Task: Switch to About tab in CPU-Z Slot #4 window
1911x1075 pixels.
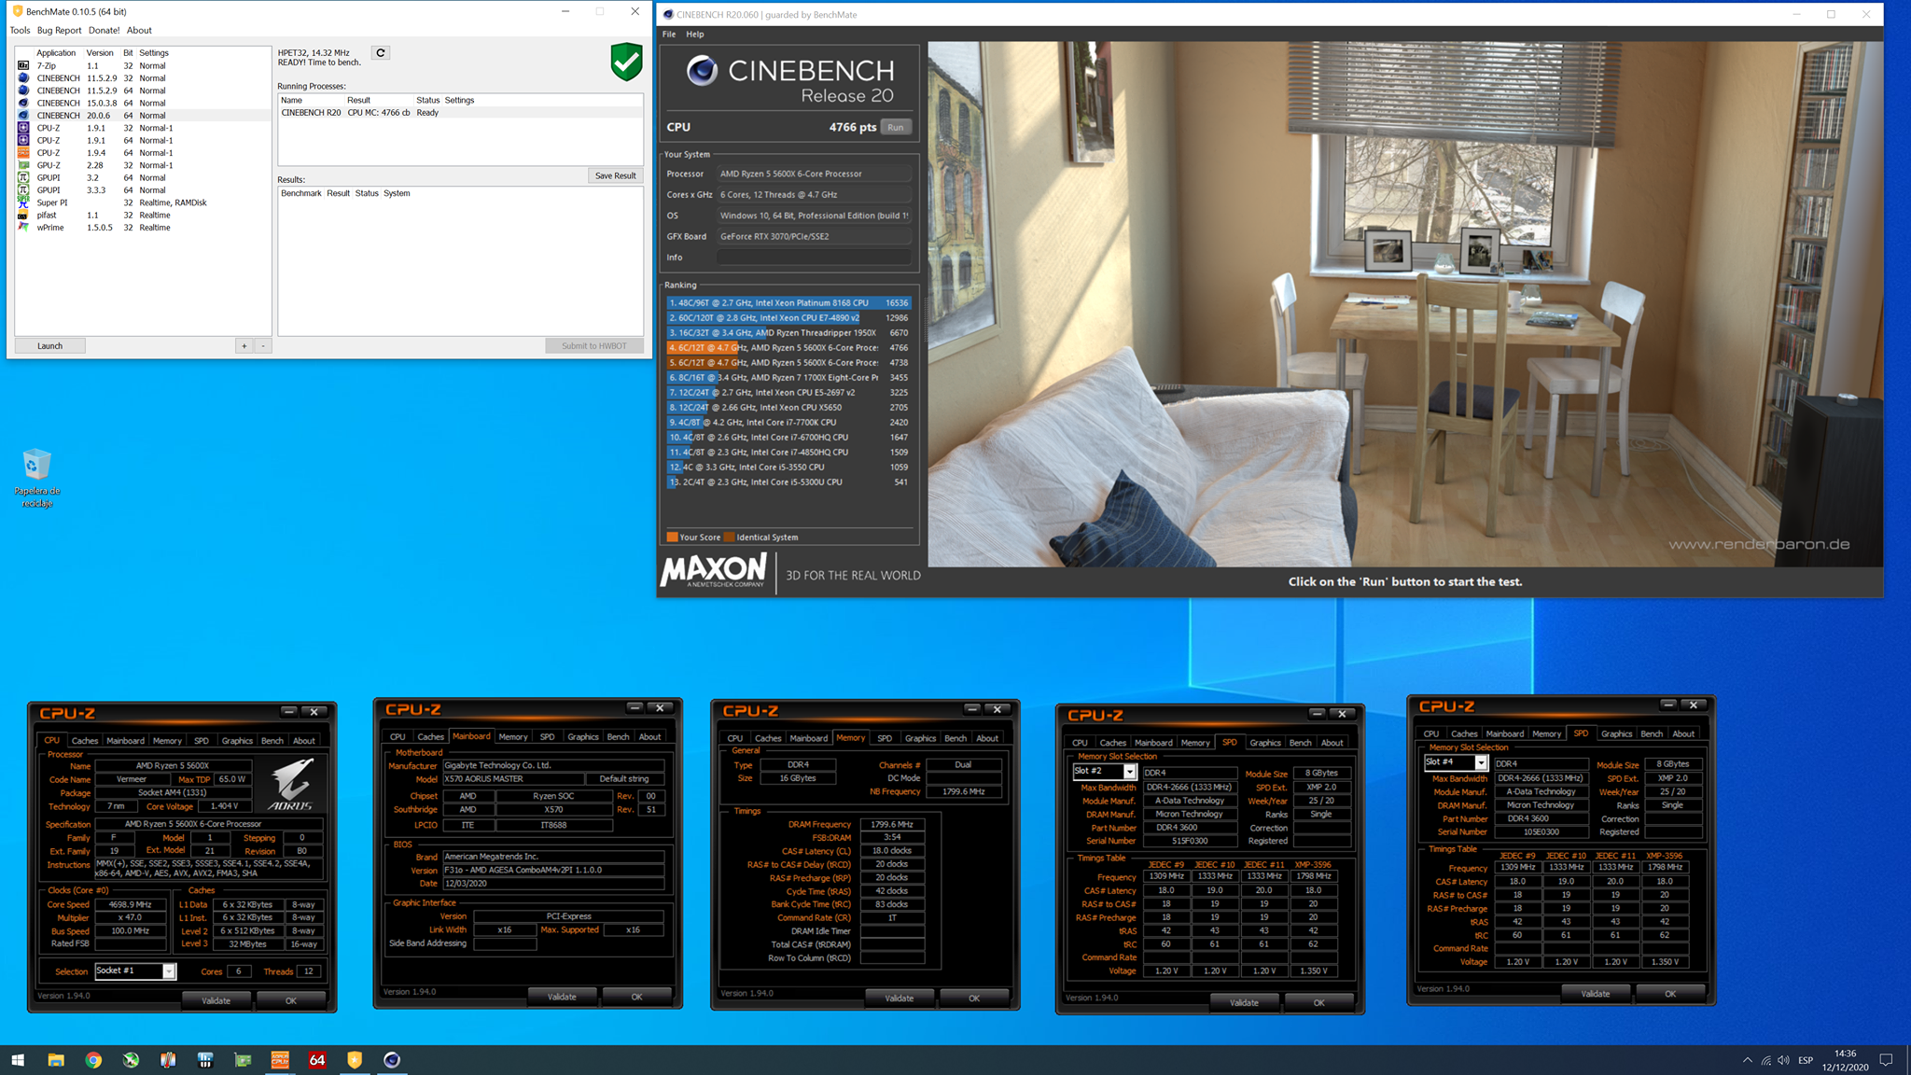Action: pyautogui.click(x=1683, y=733)
